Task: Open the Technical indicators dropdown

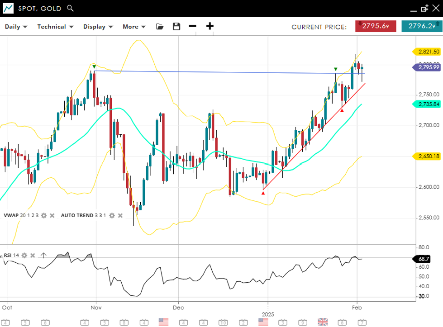Action: 55,27
